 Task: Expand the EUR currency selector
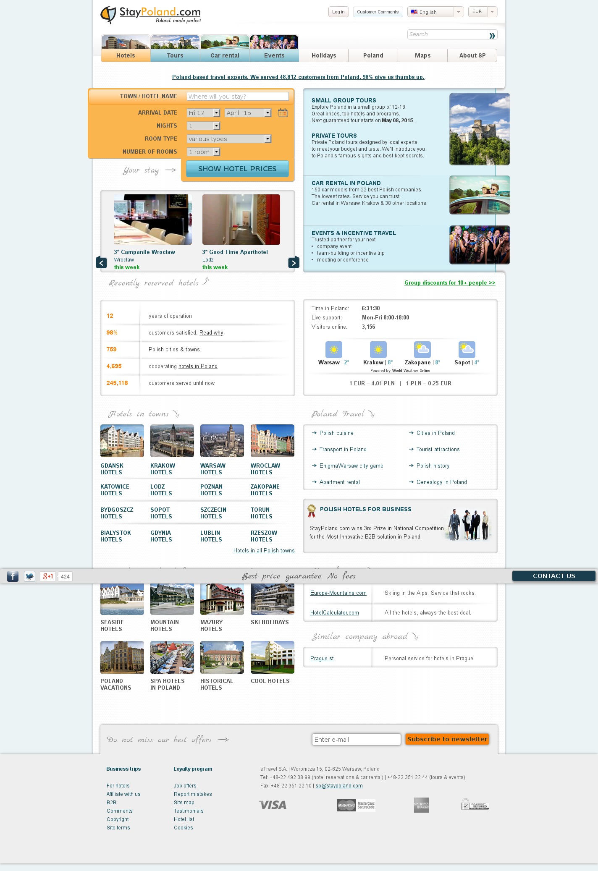click(x=483, y=12)
